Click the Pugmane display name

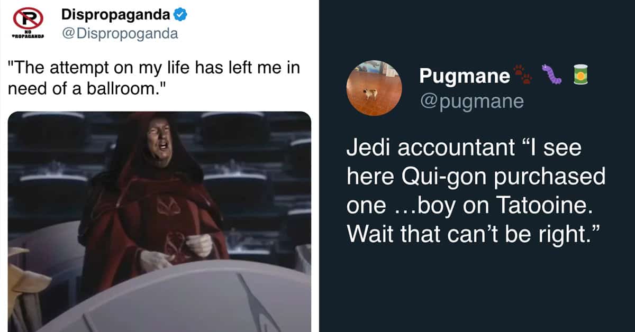pyautogui.click(x=465, y=76)
